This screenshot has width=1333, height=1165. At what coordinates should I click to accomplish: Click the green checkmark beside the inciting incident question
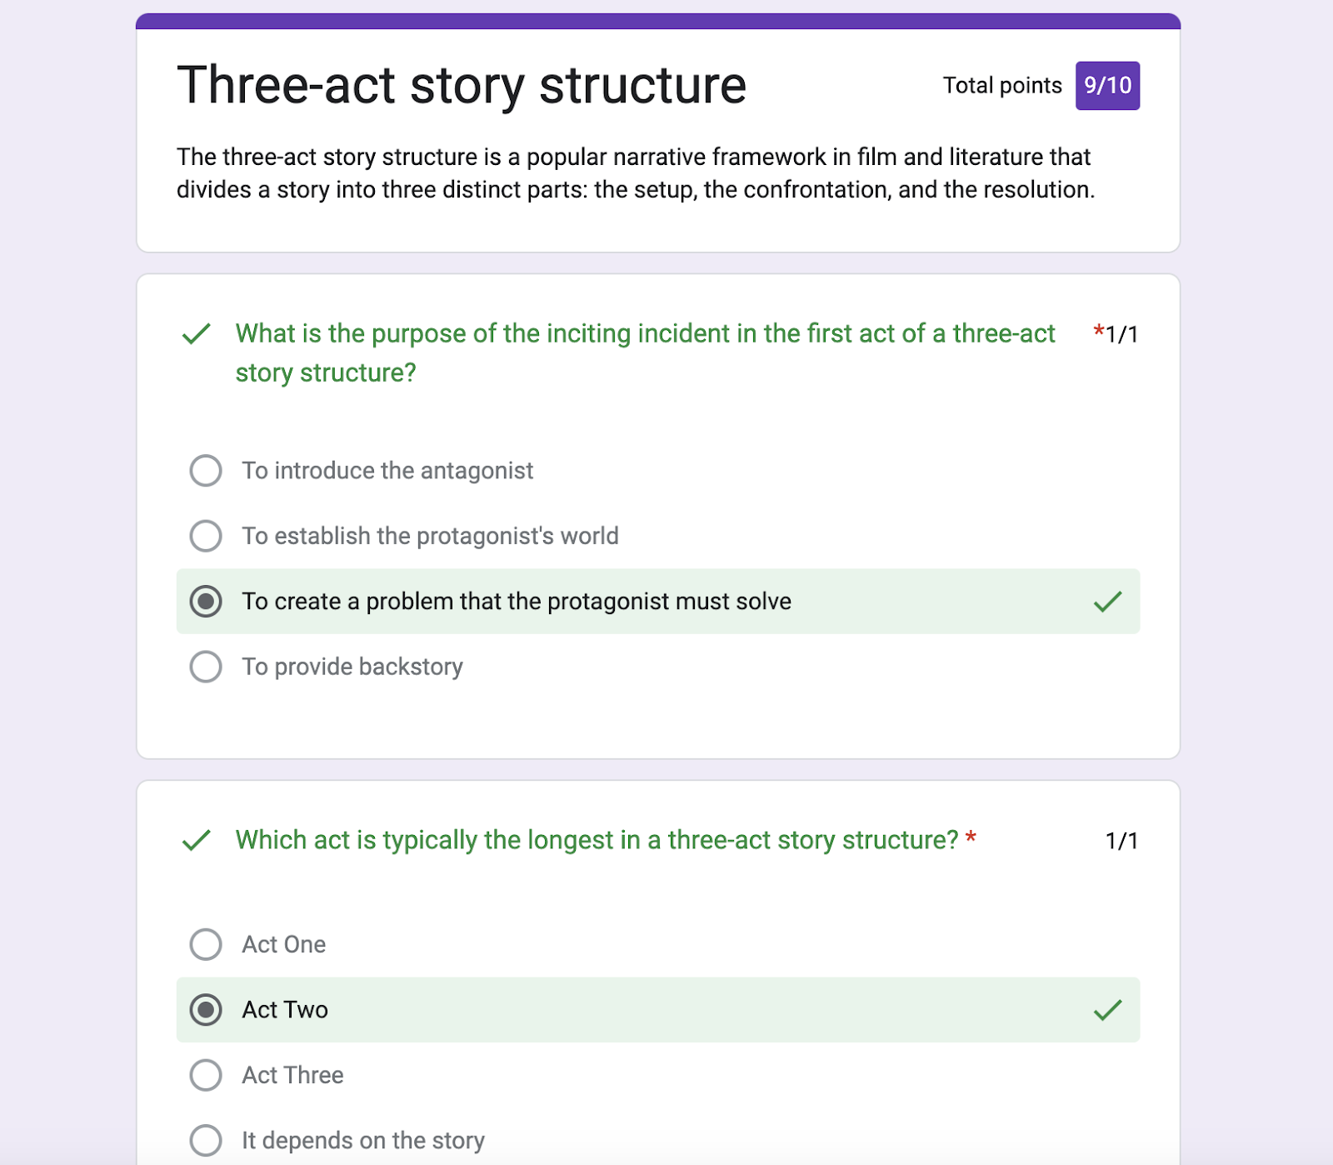[197, 334]
